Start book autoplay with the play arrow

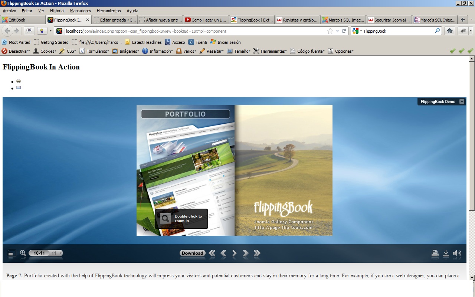[234, 253]
